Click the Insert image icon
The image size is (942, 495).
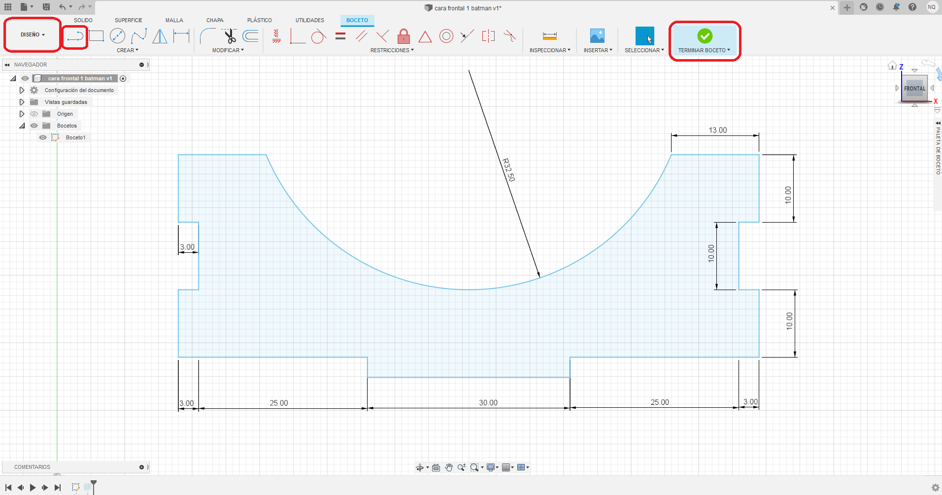click(597, 36)
